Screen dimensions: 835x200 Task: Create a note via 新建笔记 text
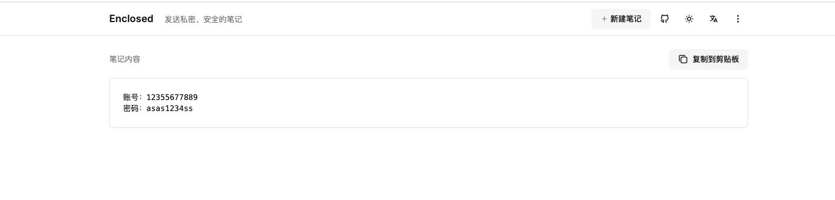pos(625,19)
